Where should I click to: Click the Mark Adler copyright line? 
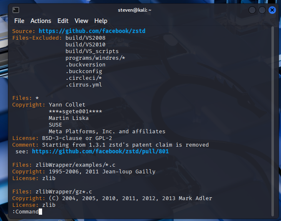coord(130,198)
